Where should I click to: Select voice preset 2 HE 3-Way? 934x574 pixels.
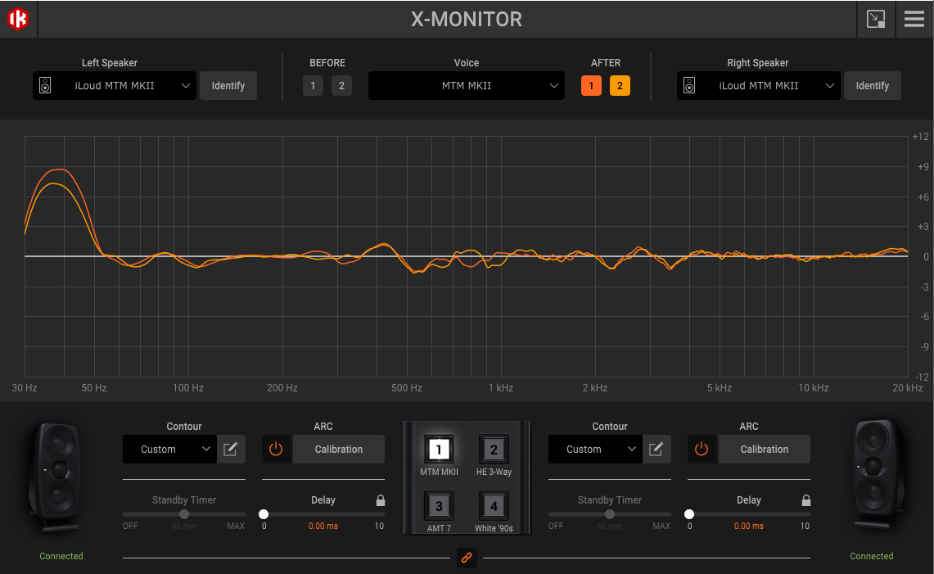pos(494,450)
